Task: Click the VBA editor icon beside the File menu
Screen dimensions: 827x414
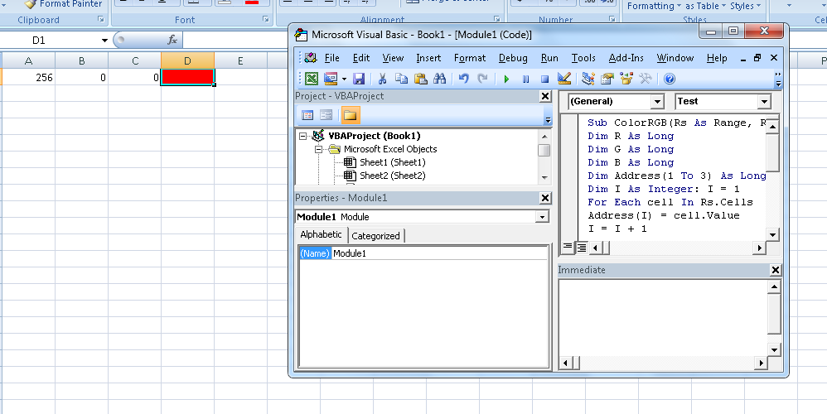Action: pyautogui.click(x=311, y=58)
